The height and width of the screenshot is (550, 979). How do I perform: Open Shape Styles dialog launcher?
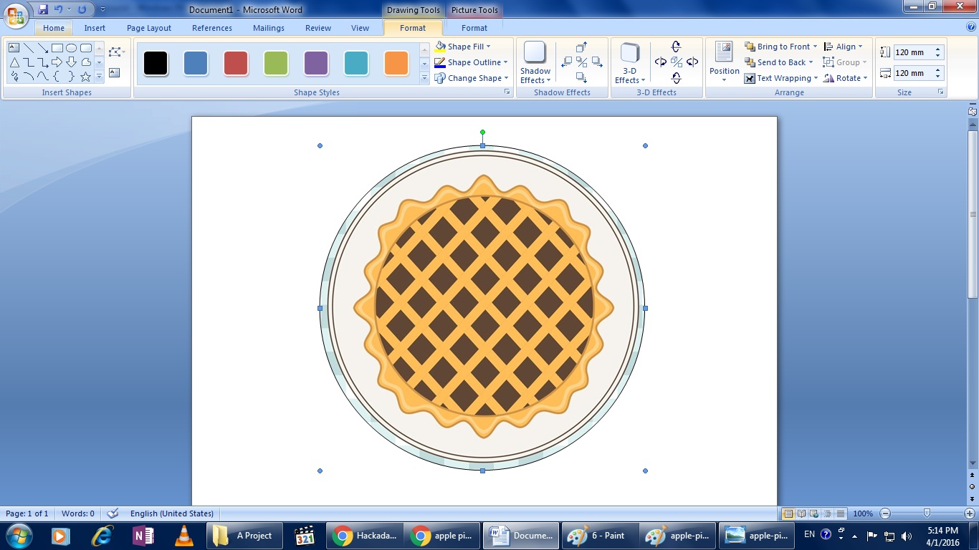pyautogui.click(x=507, y=92)
